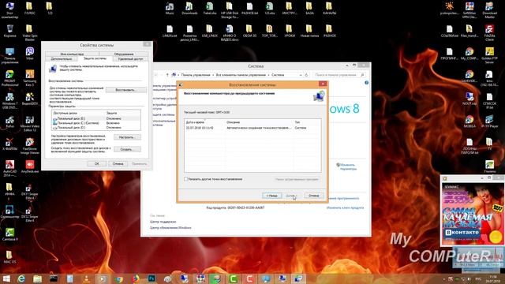505x284 pixels.
Task: Click the 'Тип' column header in restore list
Action: tap(307, 122)
